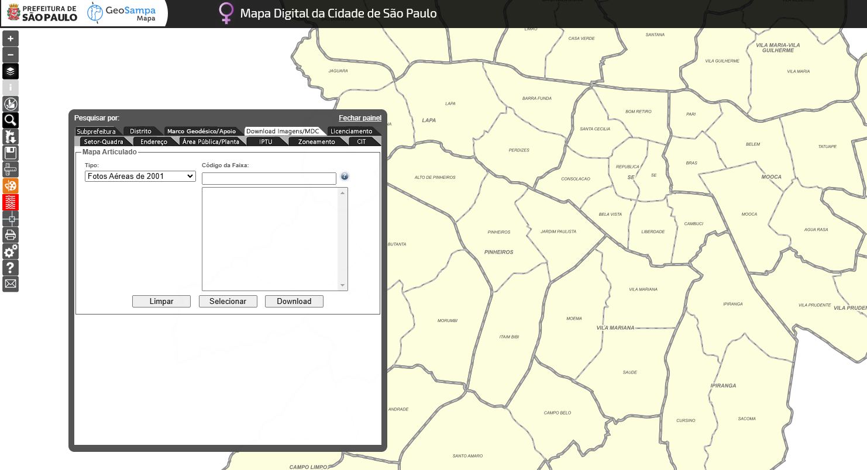
Task: Select the IPTU tab
Action: pyautogui.click(x=266, y=142)
